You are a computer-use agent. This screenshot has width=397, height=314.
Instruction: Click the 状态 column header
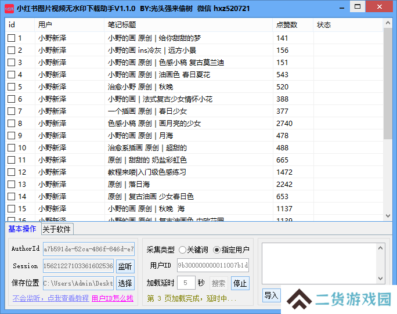click(x=348, y=25)
